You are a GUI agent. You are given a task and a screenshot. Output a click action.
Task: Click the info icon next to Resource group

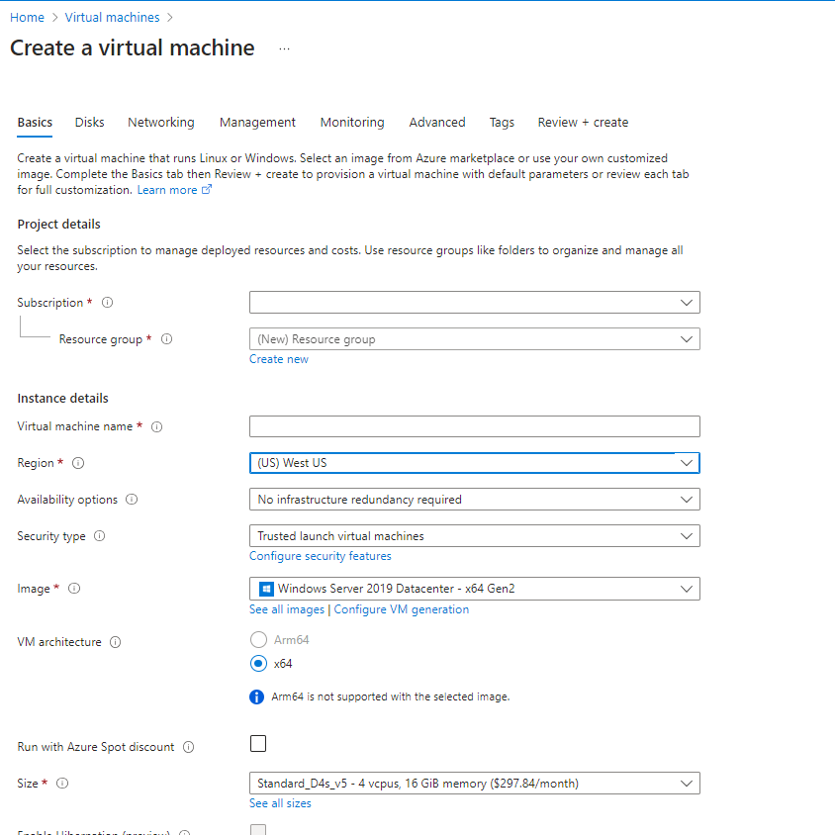tap(166, 339)
